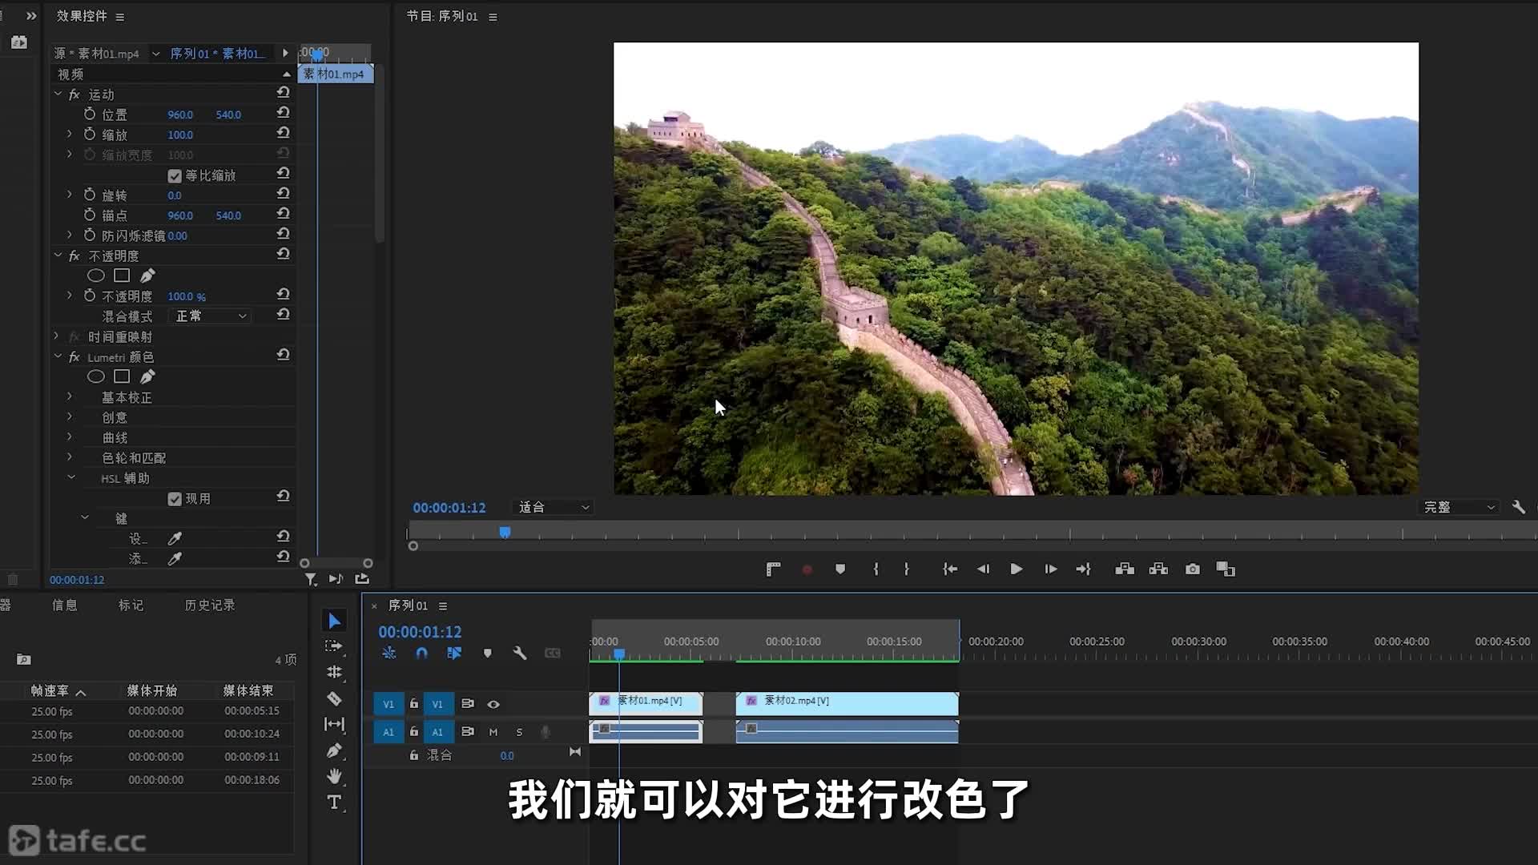
Task: Expand Basic Correction section
Action: 70,396
